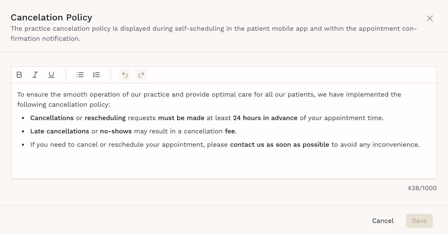Apply italic formatting with the I icon
This screenshot has height=235, width=448.
35,75
